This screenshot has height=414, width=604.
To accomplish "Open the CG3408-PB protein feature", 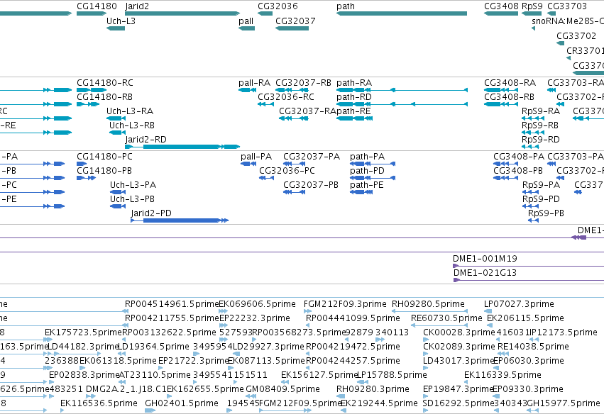I will point(506,178).
